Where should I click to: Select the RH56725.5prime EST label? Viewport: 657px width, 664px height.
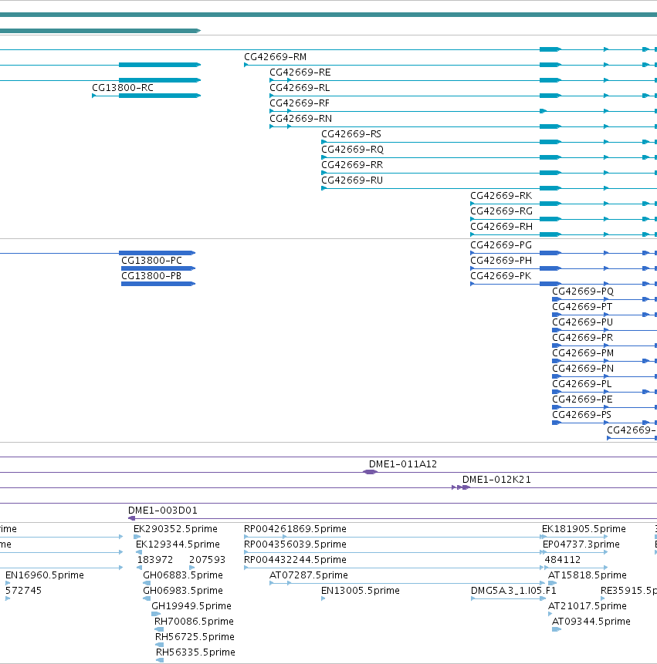[195, 637]
